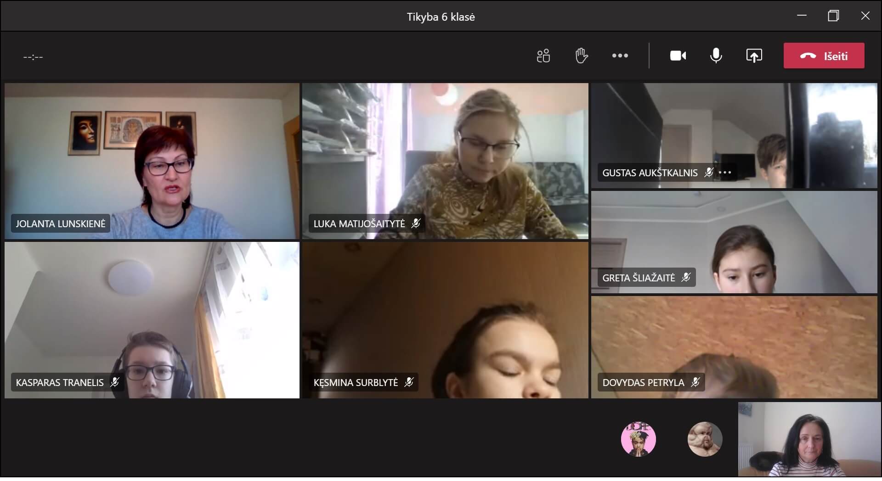The height and width of the screenshot is (481, 882).
Task: Open the share content tray
Action: [754, 56]
